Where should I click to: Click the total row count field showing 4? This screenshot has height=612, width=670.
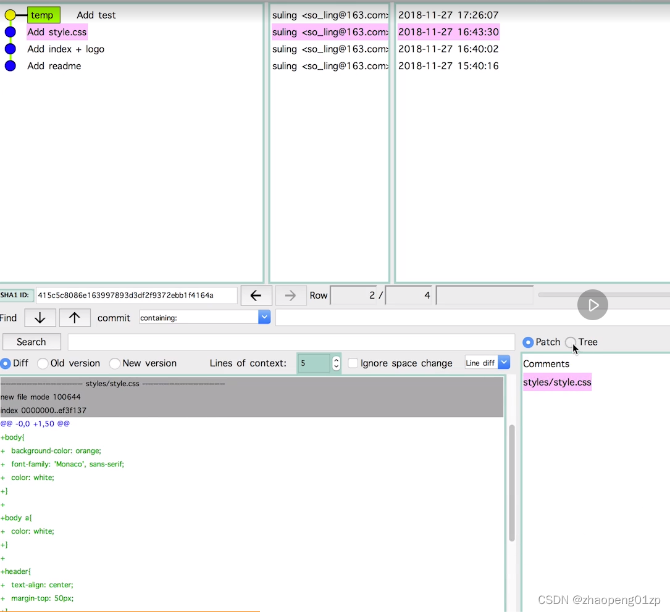click(x=409, y=296)
